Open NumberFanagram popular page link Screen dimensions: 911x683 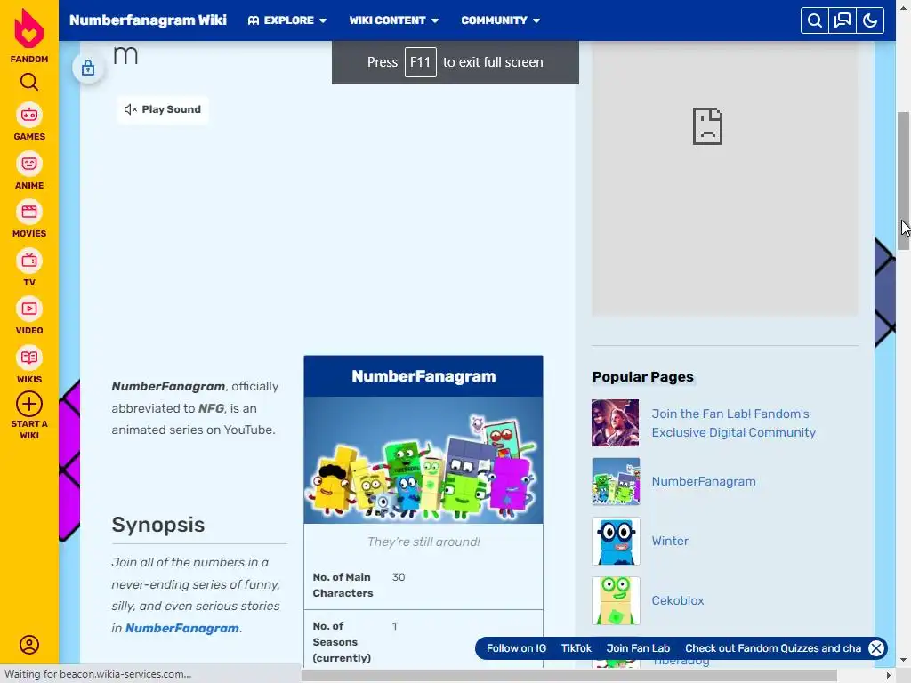pos(704,481)
